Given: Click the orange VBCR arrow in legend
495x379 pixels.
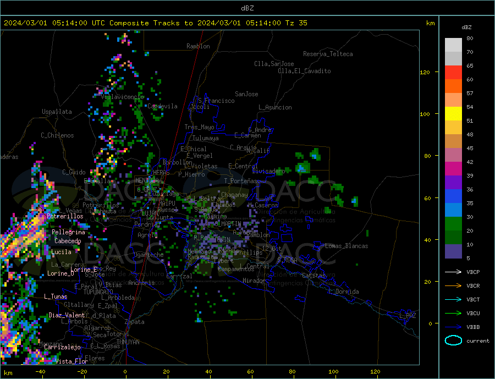Looking at the screenshot, I should (454, 286).
